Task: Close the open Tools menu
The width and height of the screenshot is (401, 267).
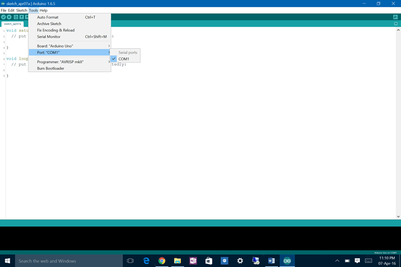Action: pyautogui.click(x=33, y=10)
